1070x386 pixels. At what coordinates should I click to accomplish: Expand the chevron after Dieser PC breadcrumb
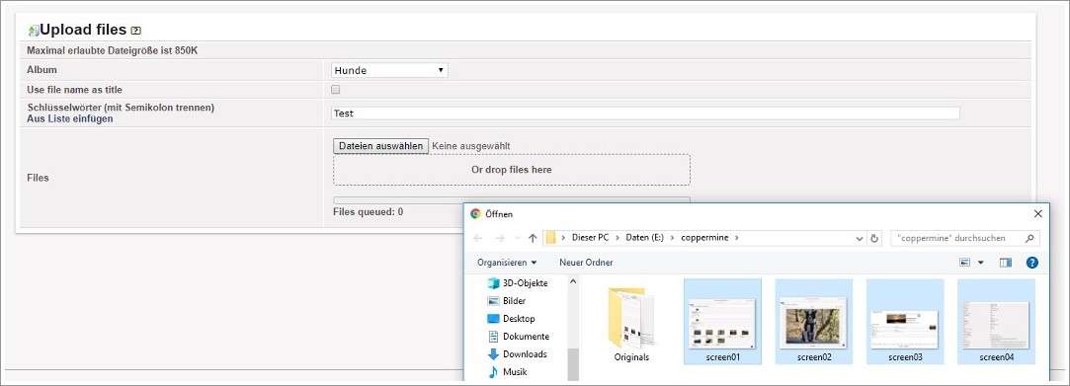(x=617, y=238)
